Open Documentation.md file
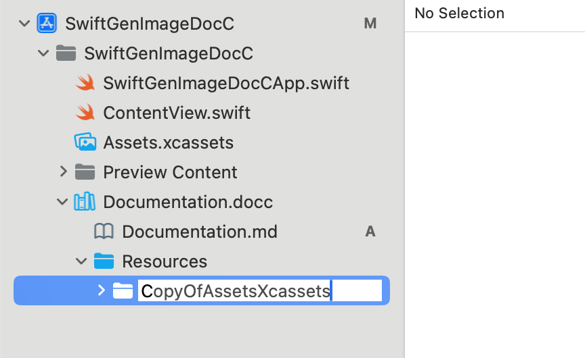Screen dimensions: 585x358 (199, 232)
